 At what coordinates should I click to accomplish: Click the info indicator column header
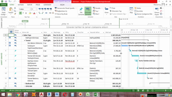[x=11, y=32]
